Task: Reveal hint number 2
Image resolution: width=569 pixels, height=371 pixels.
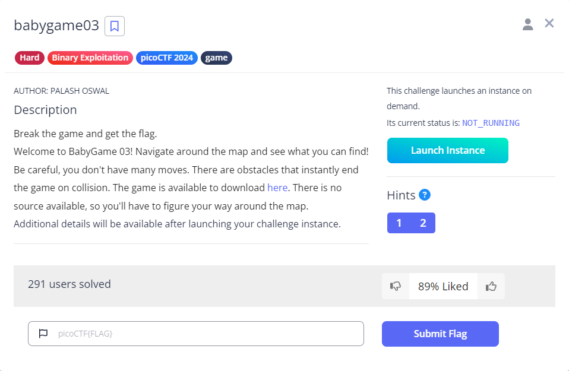Action: (423, 223)
